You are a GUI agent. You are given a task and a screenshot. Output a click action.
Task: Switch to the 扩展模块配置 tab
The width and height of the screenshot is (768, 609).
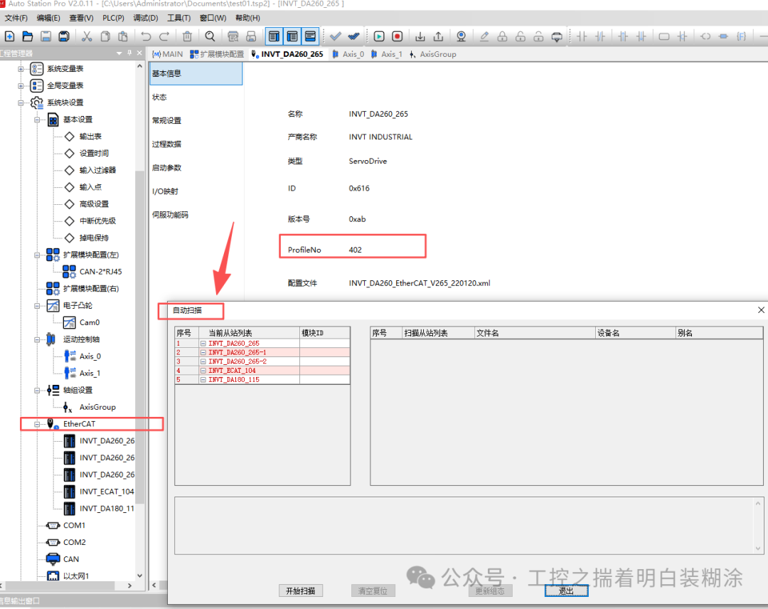point(217,54)
